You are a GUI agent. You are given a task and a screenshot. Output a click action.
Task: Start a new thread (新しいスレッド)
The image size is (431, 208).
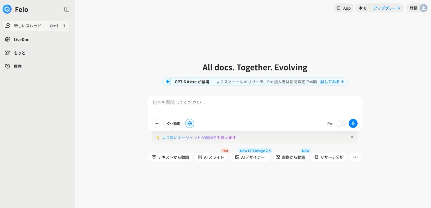click(36, 26)
